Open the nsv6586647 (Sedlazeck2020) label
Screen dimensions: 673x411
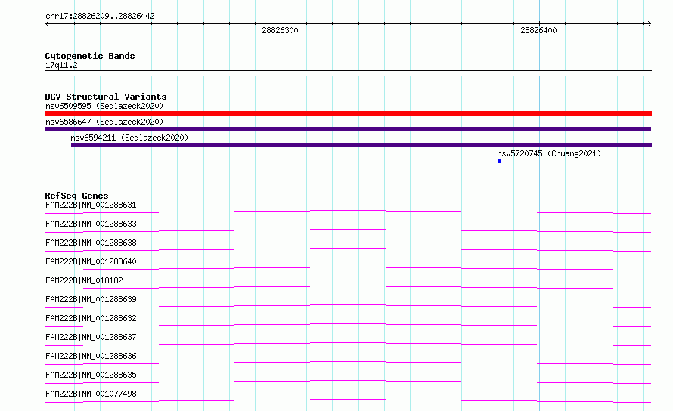[x=104, y=122]
